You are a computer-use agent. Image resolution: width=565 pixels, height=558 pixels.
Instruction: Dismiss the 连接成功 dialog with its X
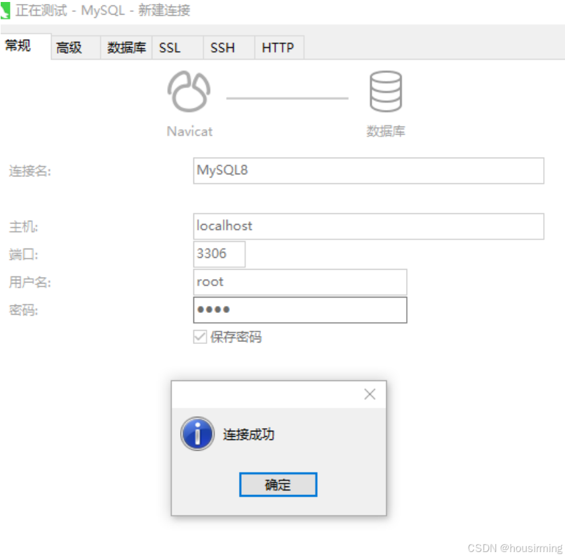point(370,394)
